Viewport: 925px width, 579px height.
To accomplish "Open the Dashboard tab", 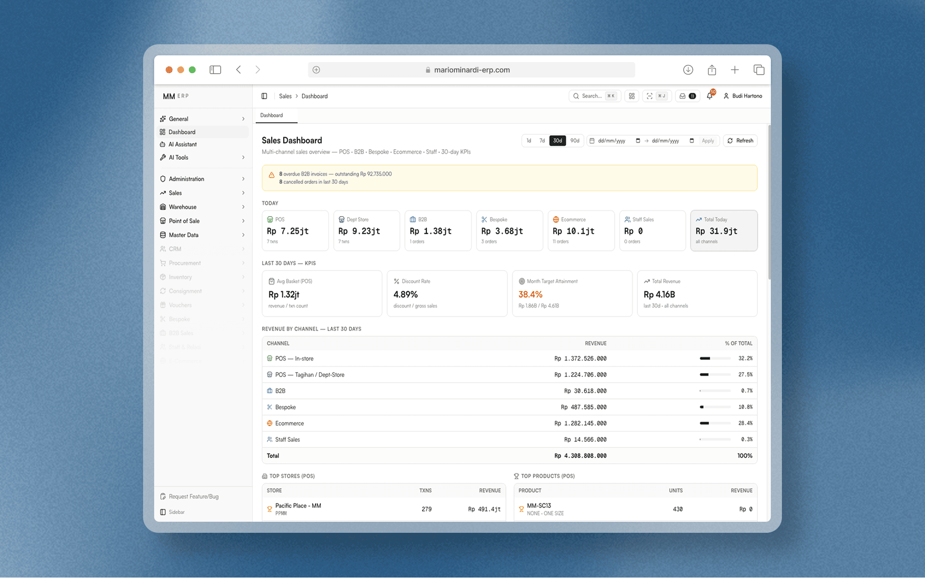I will click(272, 116).
